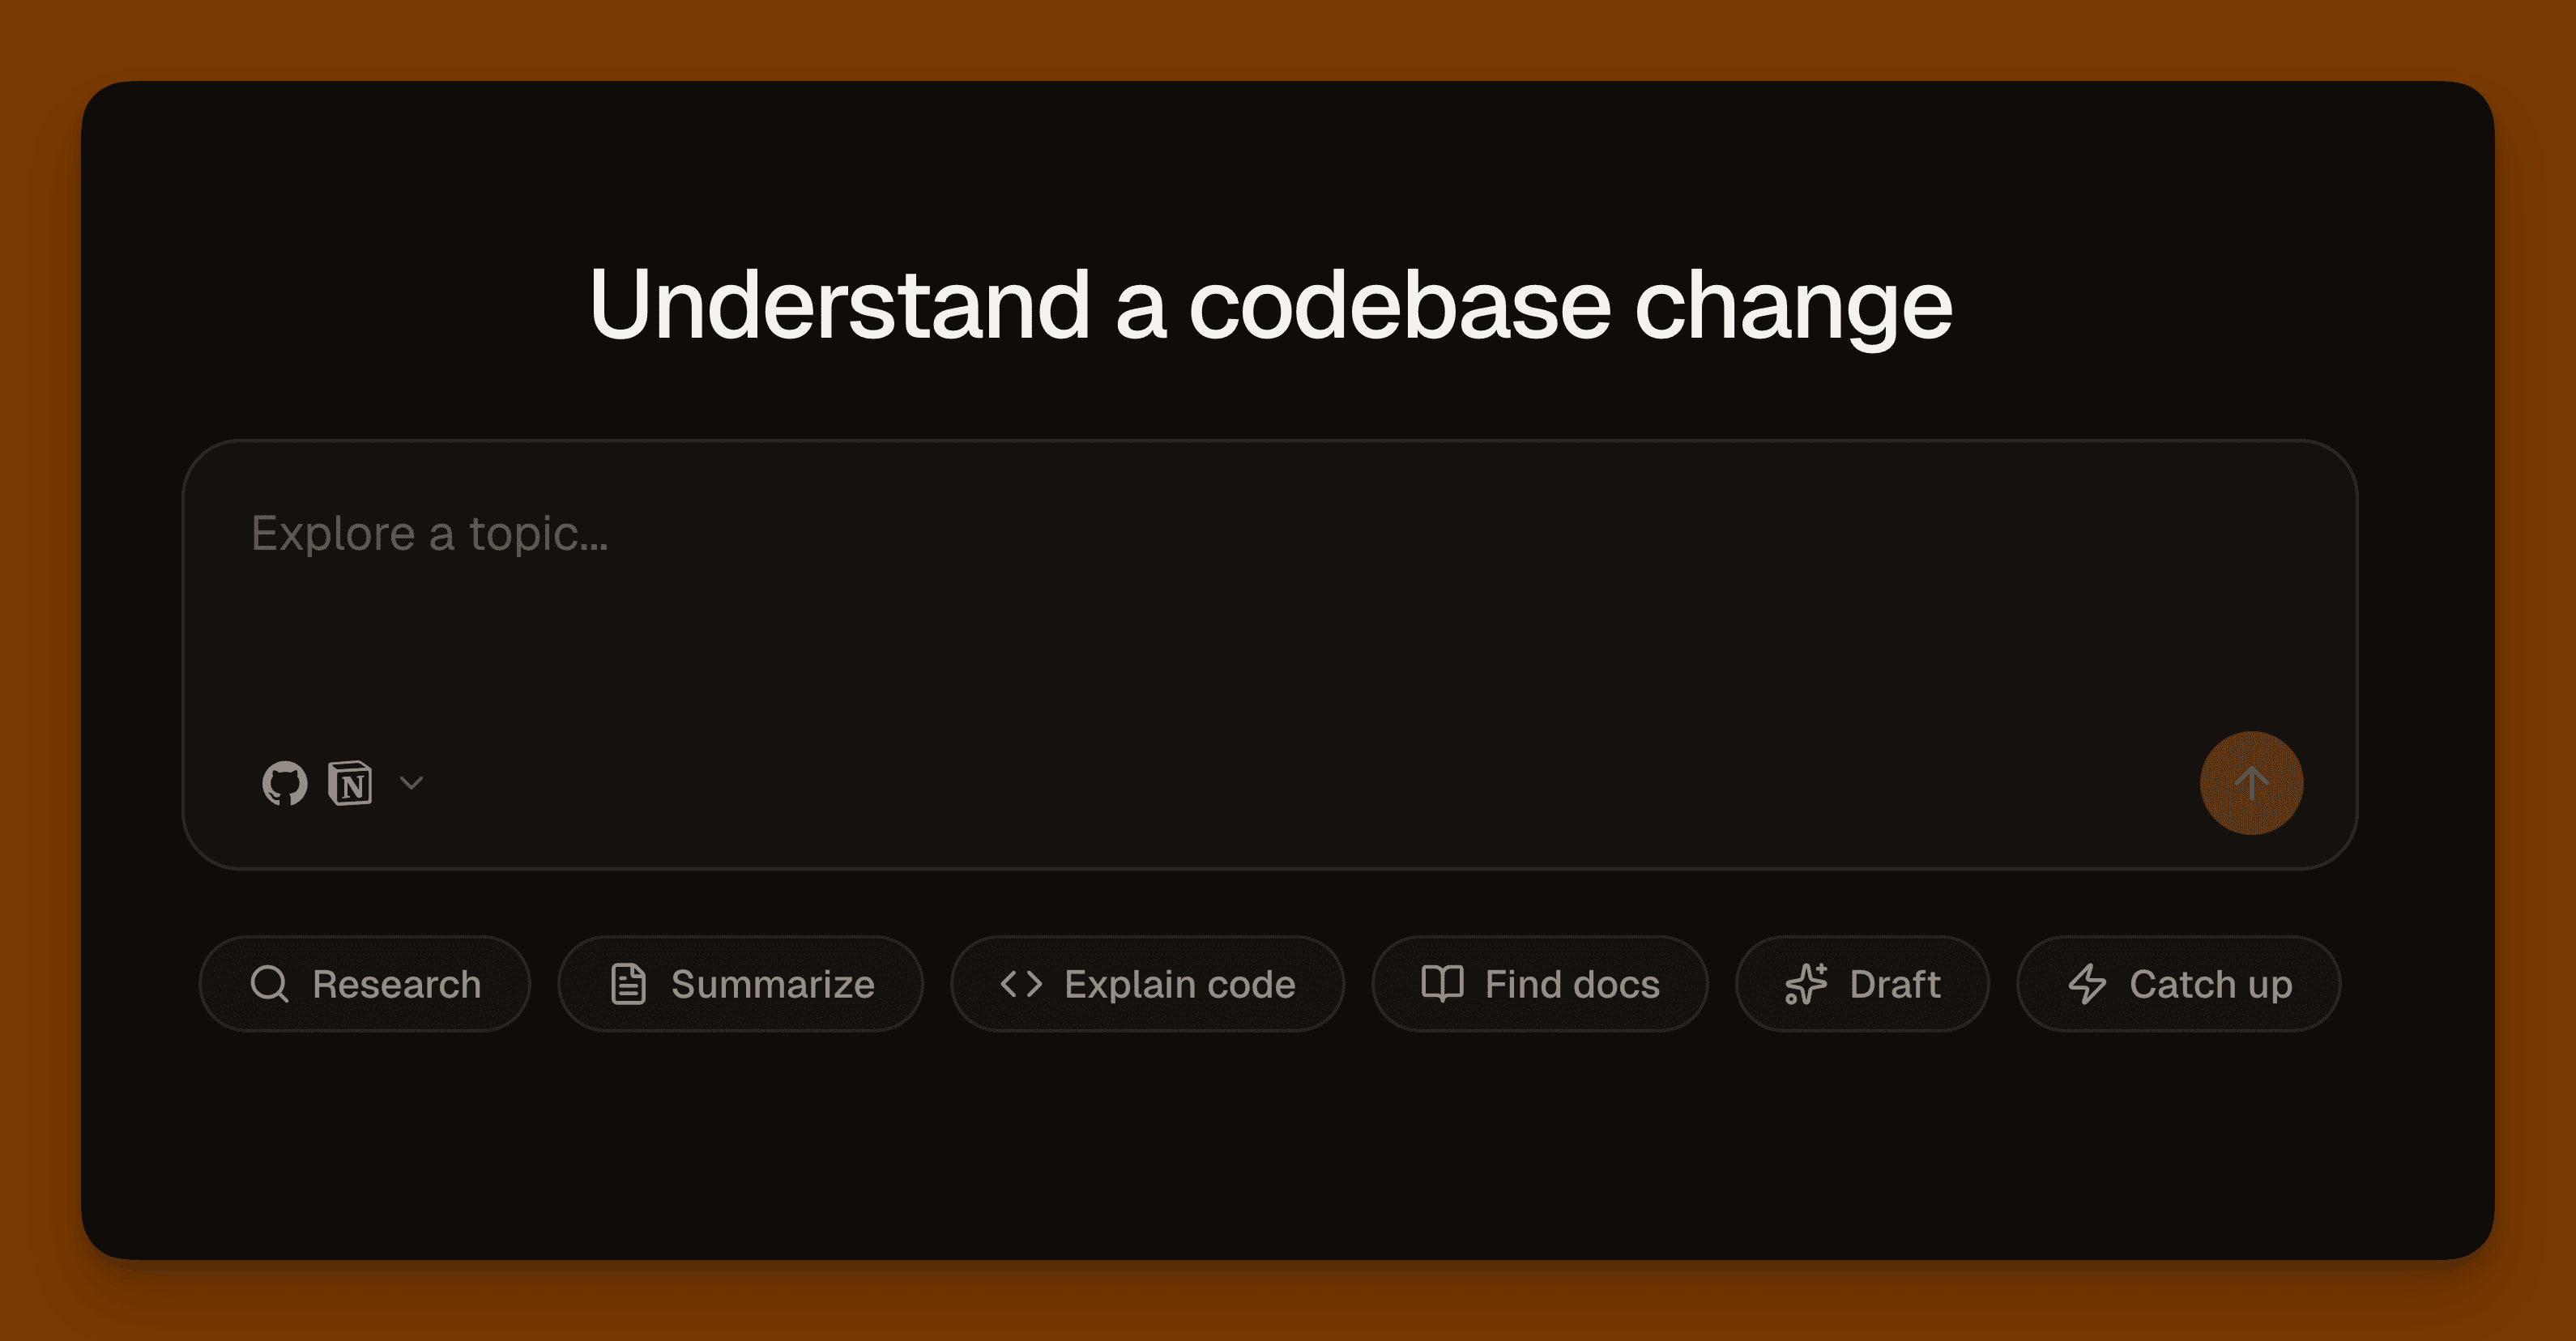Click the code brackets icon on Explain code
The width and height of the screenshot is (2576, 1341).
click(x=1022, y=983)
